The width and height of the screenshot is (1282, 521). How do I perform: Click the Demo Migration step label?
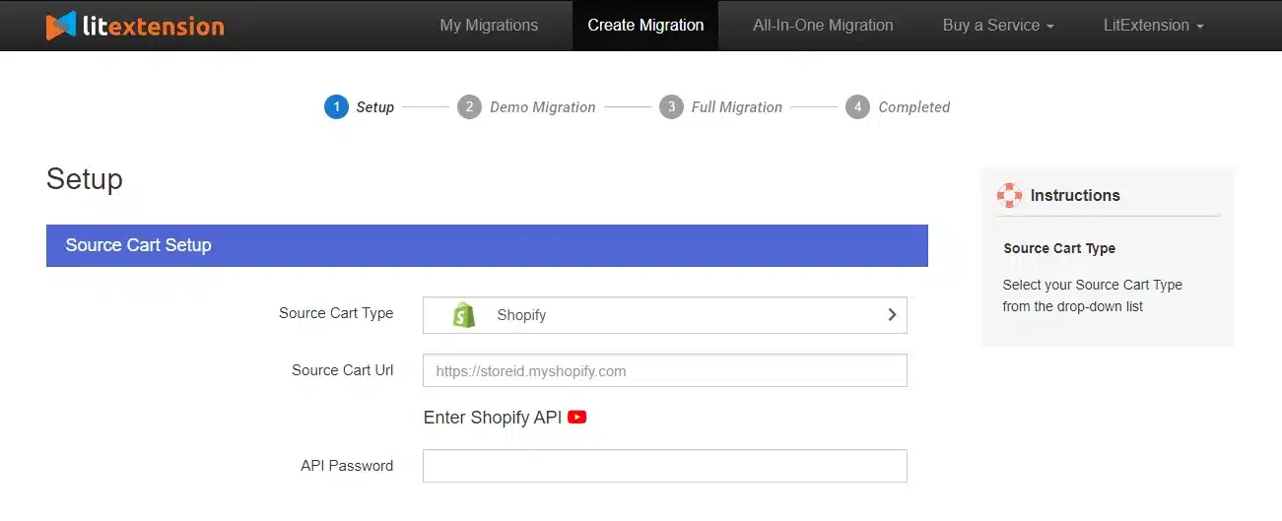(542, 107)
